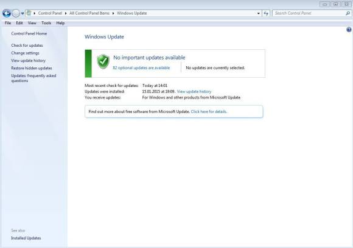Screen dimensions: 353x248
Task: Open the View menu
Action: click(32, 23)
